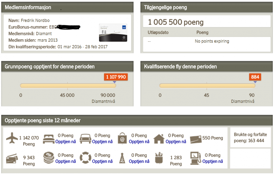Click the credit cards icon with 9 343 Poeng
Viewport: 275px width, 175px height.
(x=12, y=159)
